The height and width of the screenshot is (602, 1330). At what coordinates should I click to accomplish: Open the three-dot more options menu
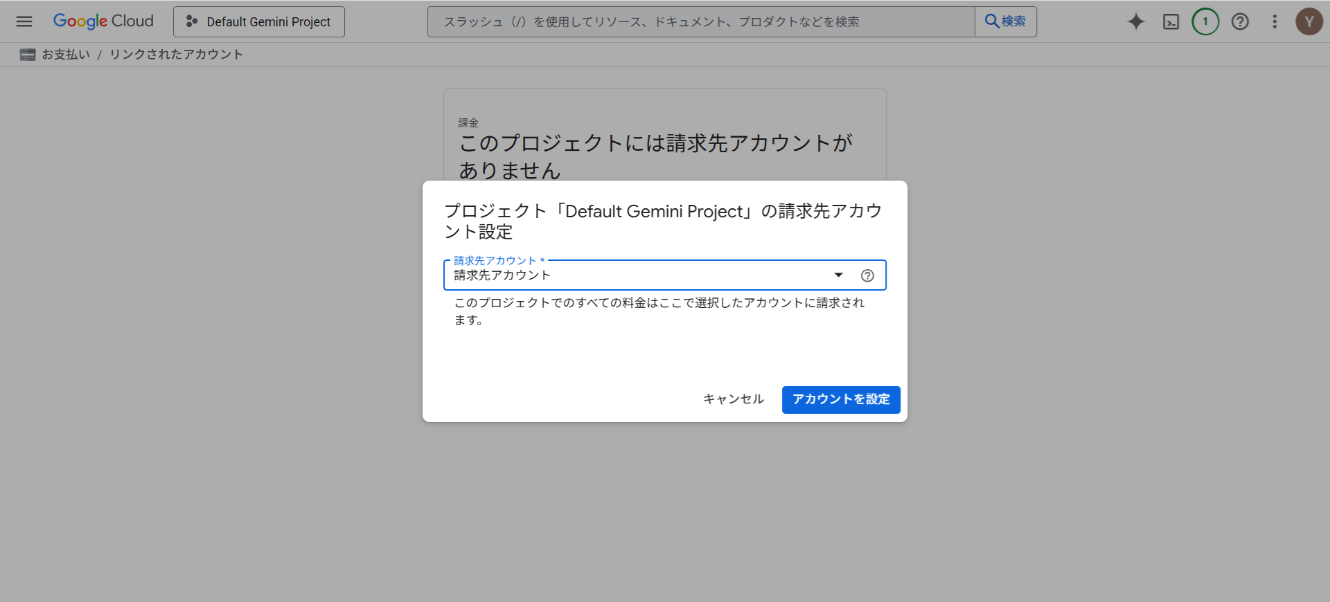click(x=1275, y=22)
